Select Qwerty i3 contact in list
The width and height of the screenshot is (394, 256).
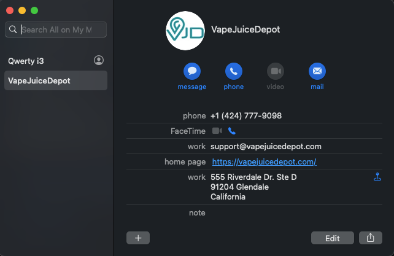[56, 61]
